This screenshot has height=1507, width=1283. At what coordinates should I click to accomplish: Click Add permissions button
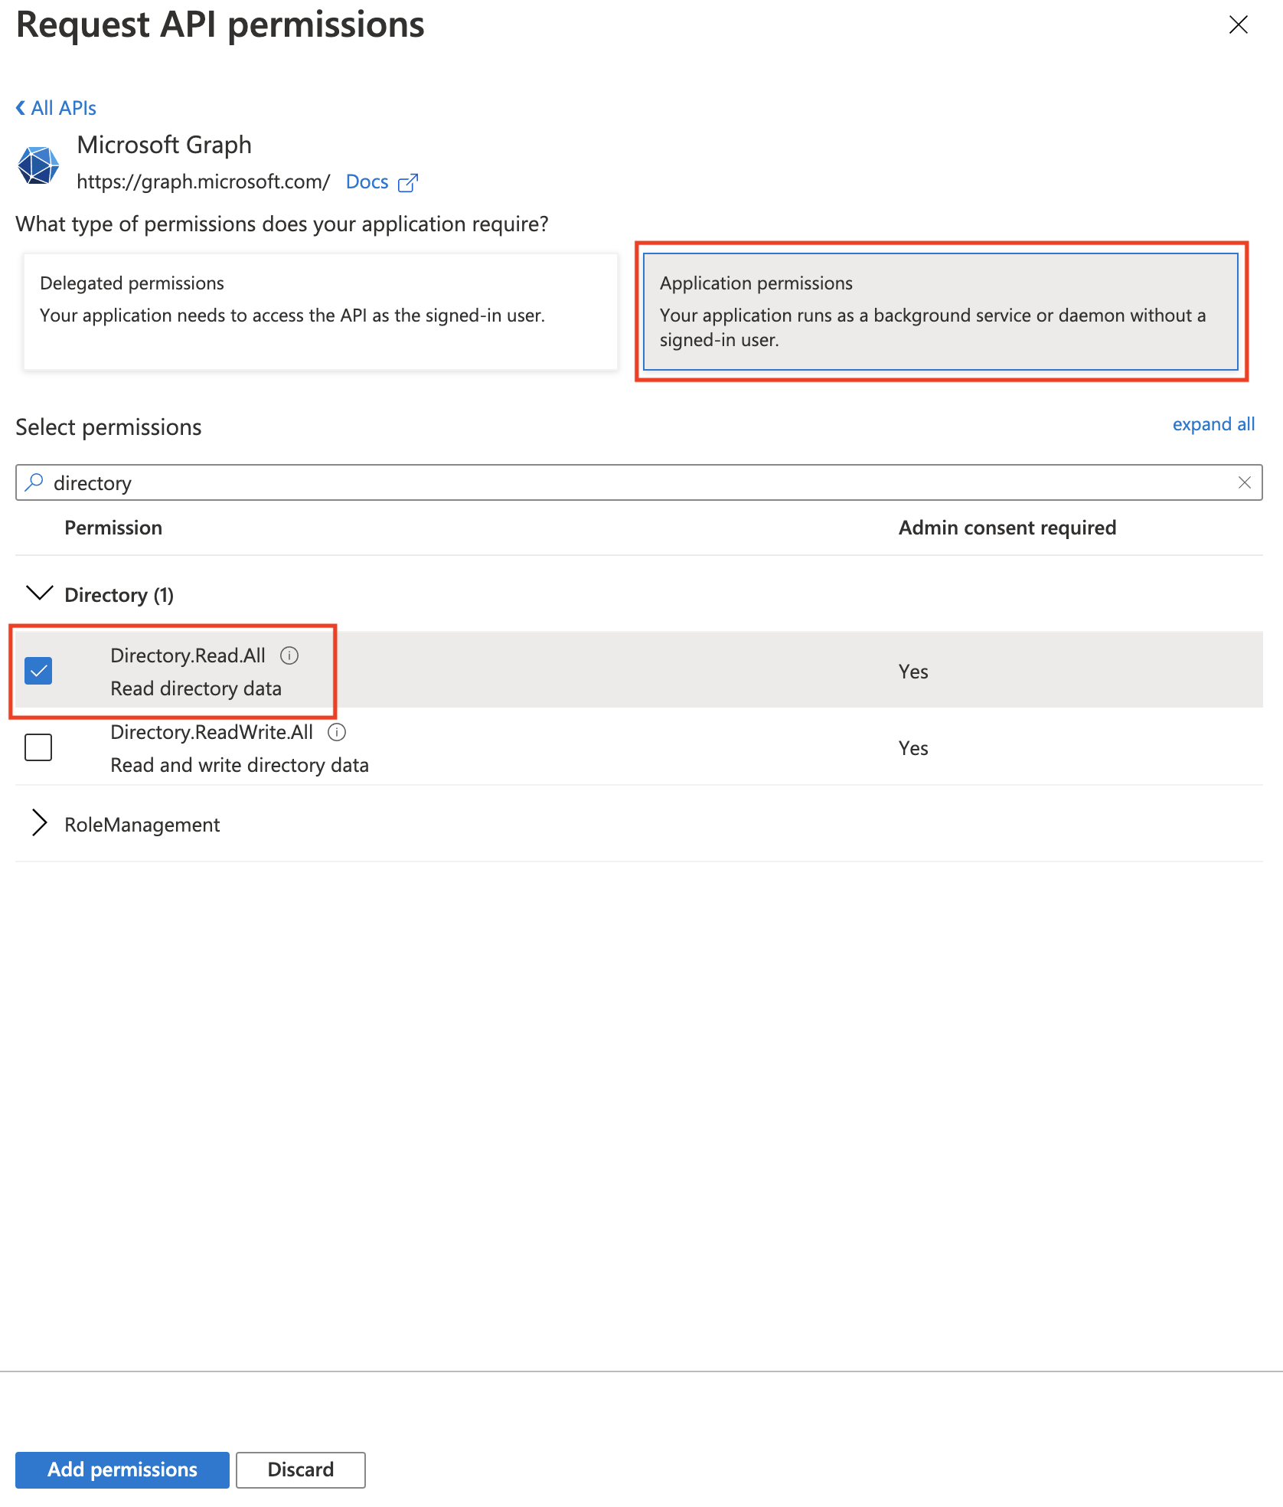[x=122, y=1469]
